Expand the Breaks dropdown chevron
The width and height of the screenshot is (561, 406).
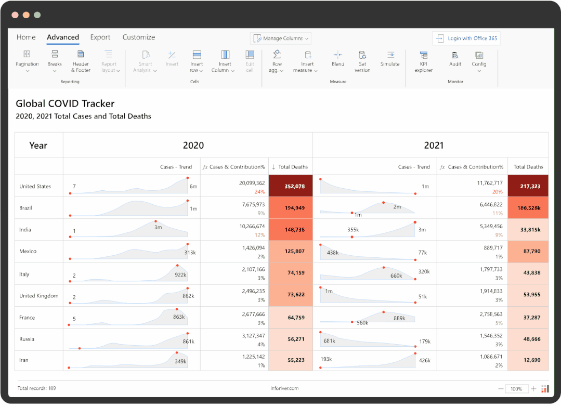55,71
